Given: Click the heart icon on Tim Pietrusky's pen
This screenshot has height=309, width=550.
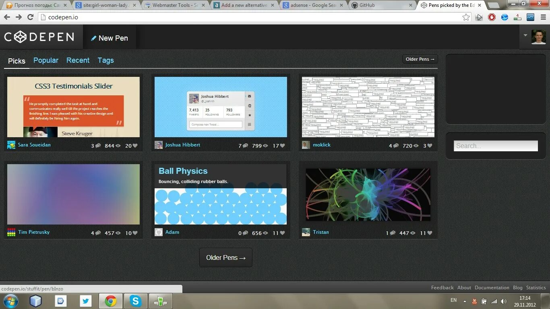Looking at the screenshot, I should click(135, 233).
